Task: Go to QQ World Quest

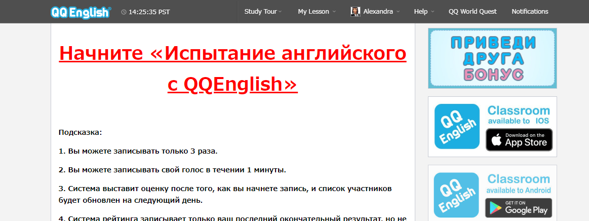Action: (473, 12)
